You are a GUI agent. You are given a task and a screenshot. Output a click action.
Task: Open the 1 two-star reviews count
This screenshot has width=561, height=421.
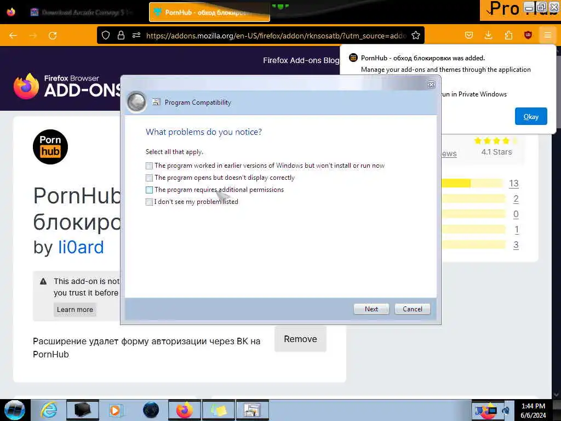click(516, 230)
